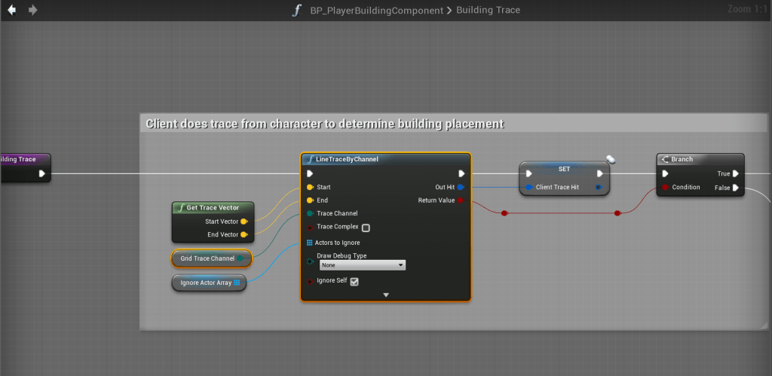Viewport: 772px width, 376px height.
Task: Select the right red reroute node
Action: point(617,213)
